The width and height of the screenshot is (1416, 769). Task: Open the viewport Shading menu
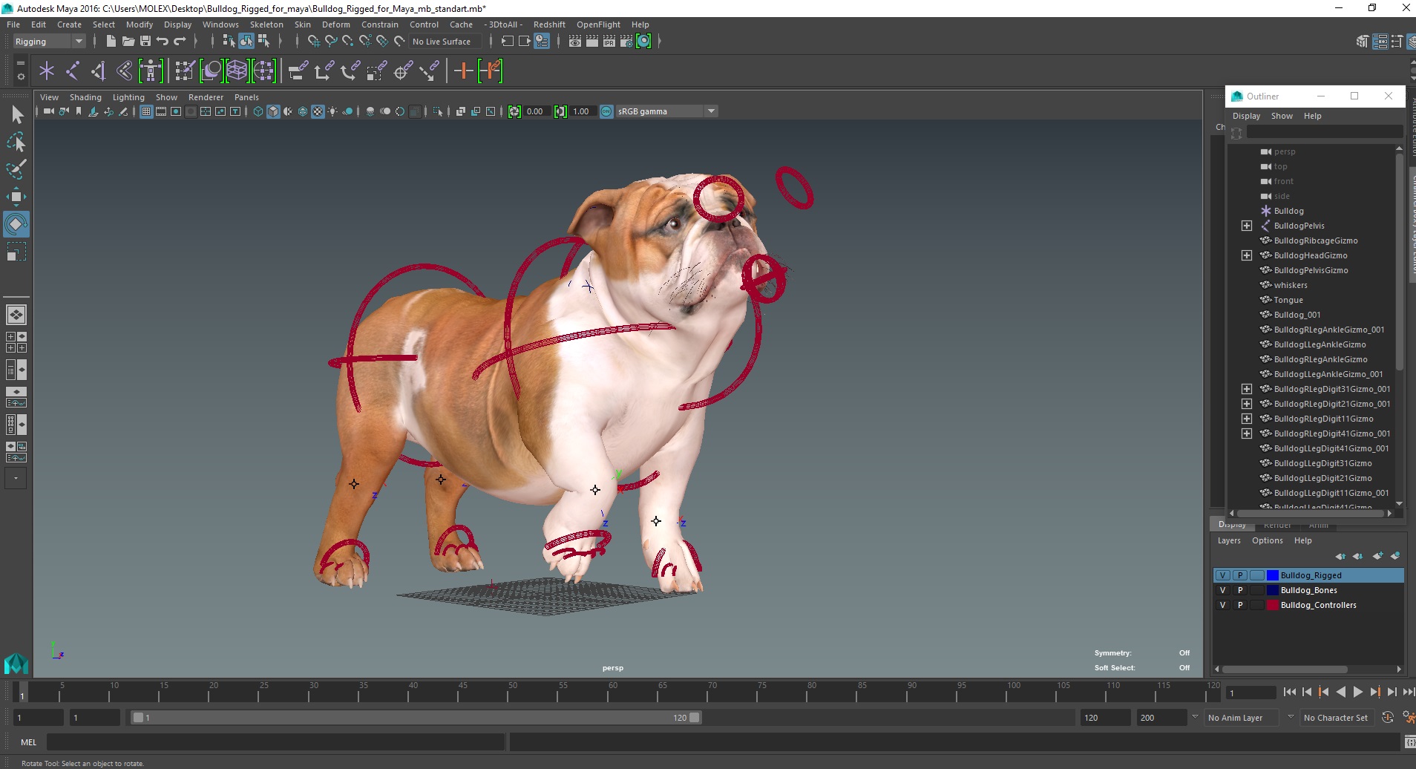85,97
